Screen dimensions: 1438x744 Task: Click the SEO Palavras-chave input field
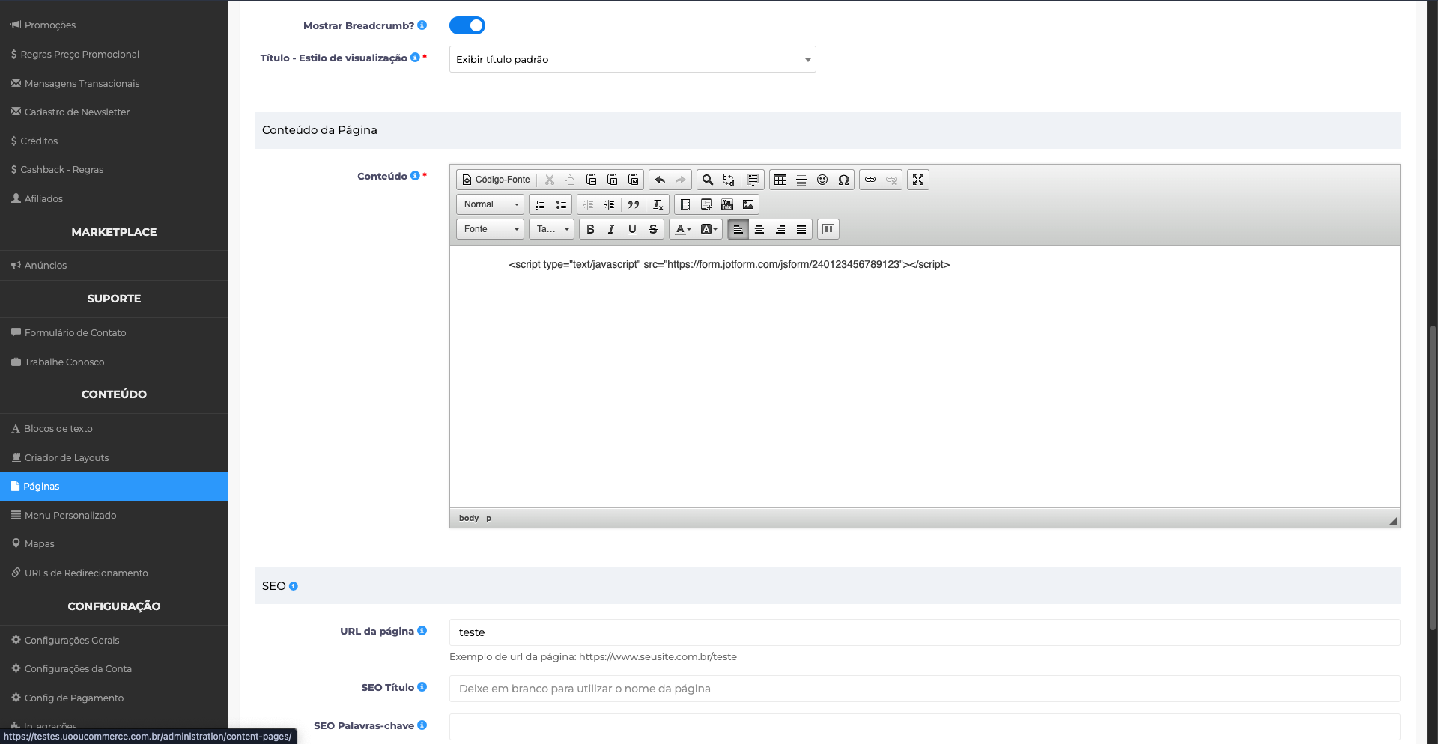(924, 727)
